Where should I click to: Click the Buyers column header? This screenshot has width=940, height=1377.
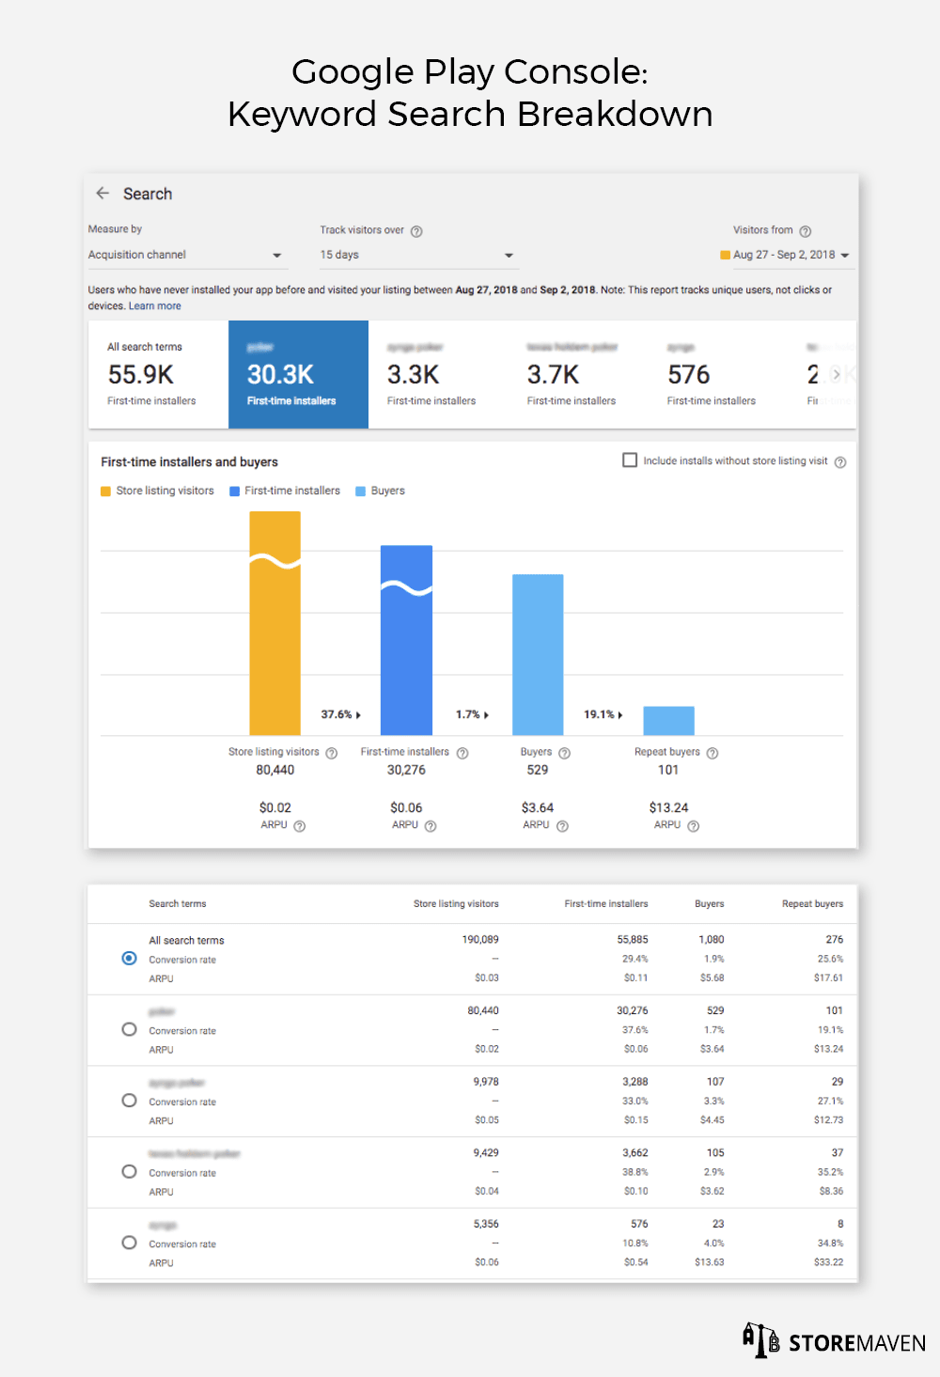[x=710, y=904]
